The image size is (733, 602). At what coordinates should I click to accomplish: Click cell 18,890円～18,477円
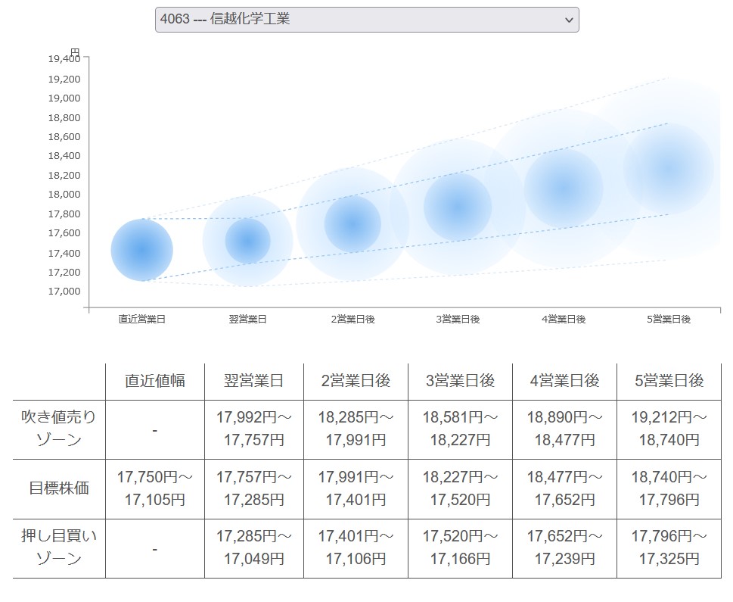[x=565, y=429]
